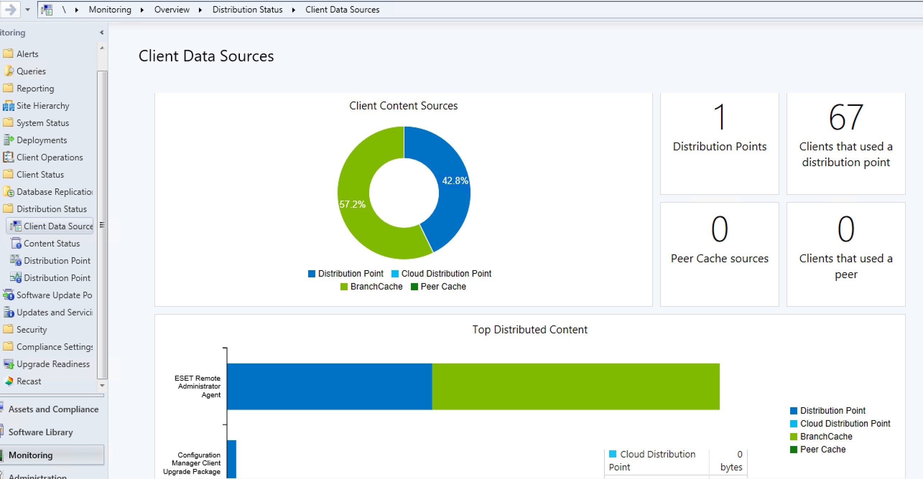Click the sidebar scrollbar up arrow
This screenshot has width=923, height=479.
102,48
